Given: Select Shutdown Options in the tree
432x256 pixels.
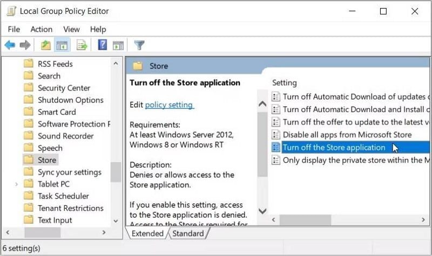Looking at the screenshot, I should tap(71, 100).
